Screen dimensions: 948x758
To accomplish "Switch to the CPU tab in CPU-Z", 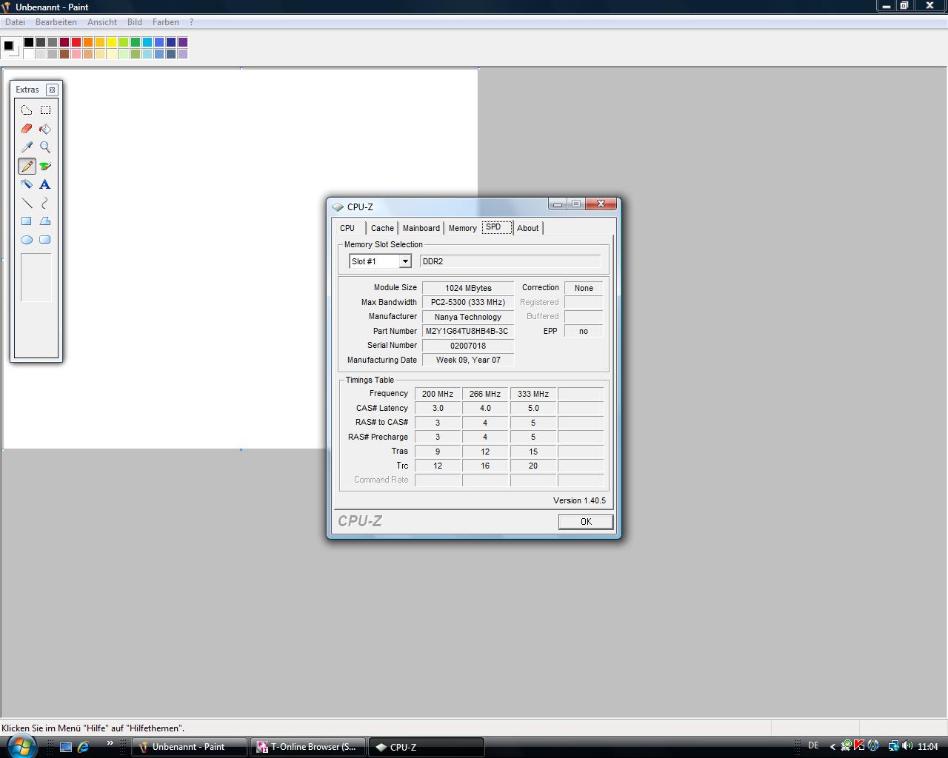I will tap(347, 228).
